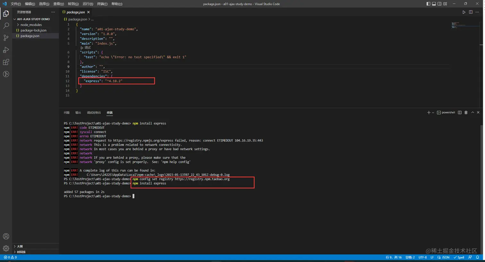
Task: Click the terminal prompt input line
Action: click(99, 196)
